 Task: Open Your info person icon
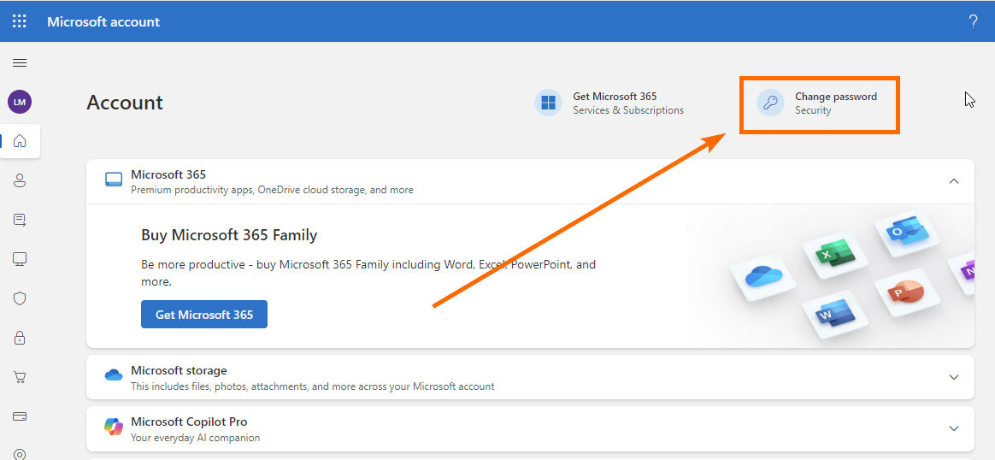tap(20, 180)
